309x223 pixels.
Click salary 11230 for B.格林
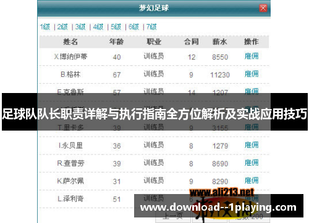(220, 75)
